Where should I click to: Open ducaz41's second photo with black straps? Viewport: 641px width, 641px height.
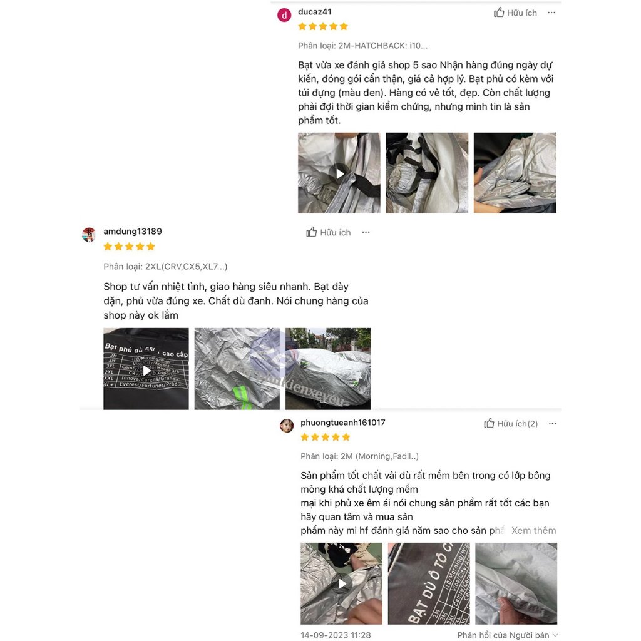427,173
